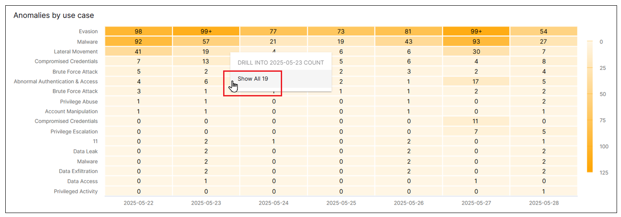Select the Abnormal Authentication & Access label

pos(56,81)
